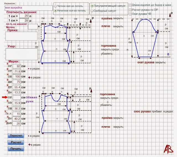
Task: Click the Печать button
Action: coord(16,149)
